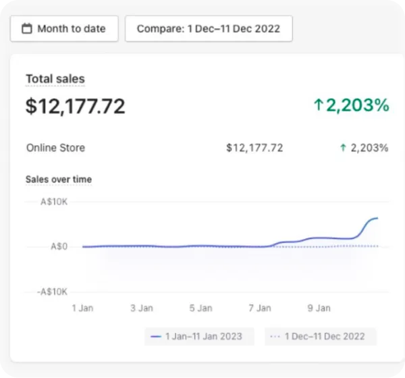Image resolution: width=405 pixels, height=378 pixels.
Task: Click the large green 2,203% percentage change
Action: point(358,105)
